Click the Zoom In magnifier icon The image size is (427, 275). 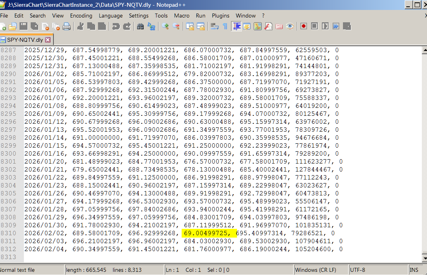tap(165, 26)
